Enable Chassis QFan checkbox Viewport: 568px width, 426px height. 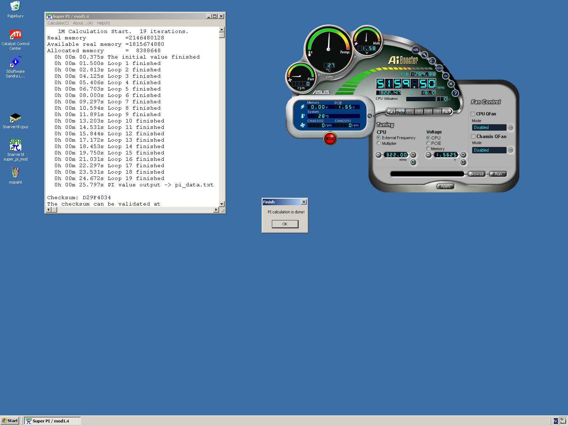(473, 136)
